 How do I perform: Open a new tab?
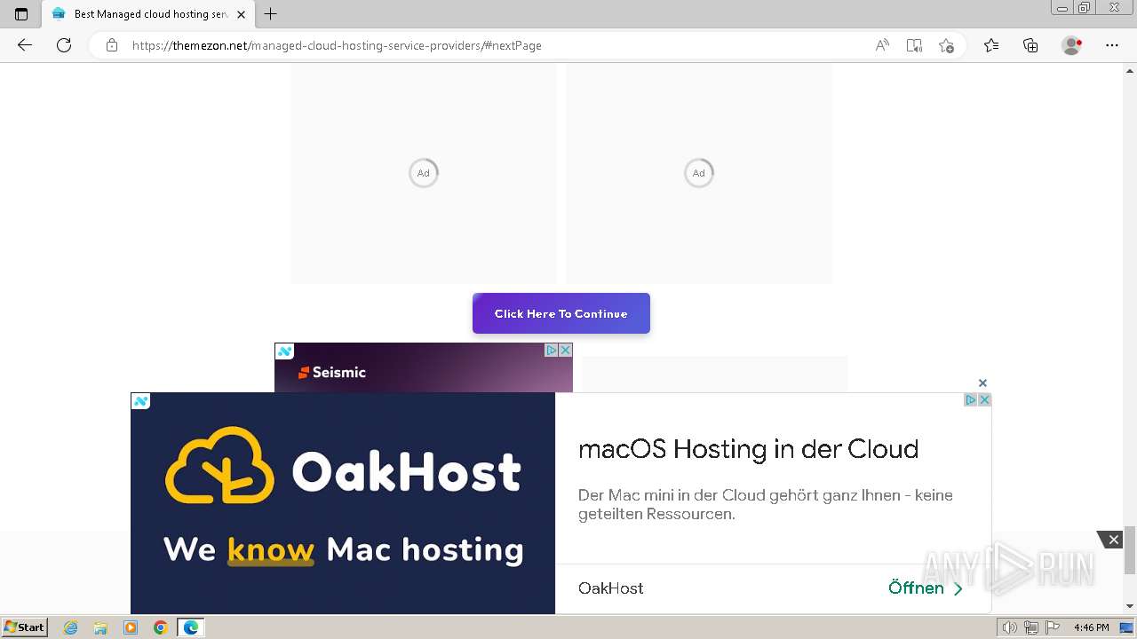click(271, 14)
